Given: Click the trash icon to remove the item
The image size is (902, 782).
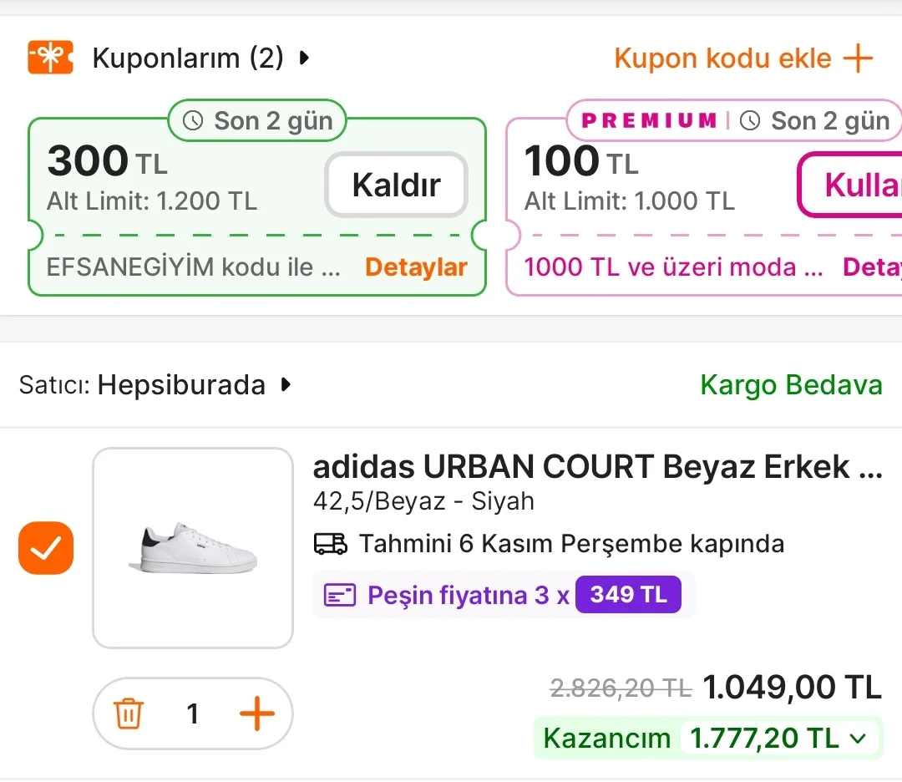Looking at the screenshot, I should pos(129,714).
